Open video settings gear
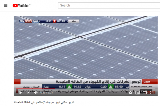 tap(130, 92)
